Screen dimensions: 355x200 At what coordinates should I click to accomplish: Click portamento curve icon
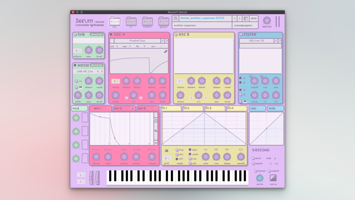[x=273, y=178]
